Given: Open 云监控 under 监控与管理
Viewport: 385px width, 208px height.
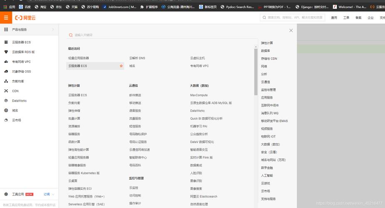Looking at the screenshot, I should click(x=133, y=188).
